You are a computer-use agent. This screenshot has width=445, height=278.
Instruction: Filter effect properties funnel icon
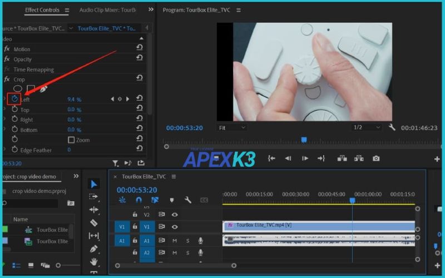[x=115, y=163]
